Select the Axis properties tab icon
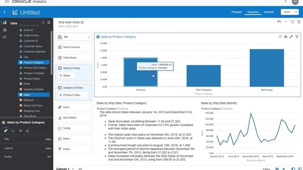The width and height of the screenshot is (303, 170). tap(13, 130)
